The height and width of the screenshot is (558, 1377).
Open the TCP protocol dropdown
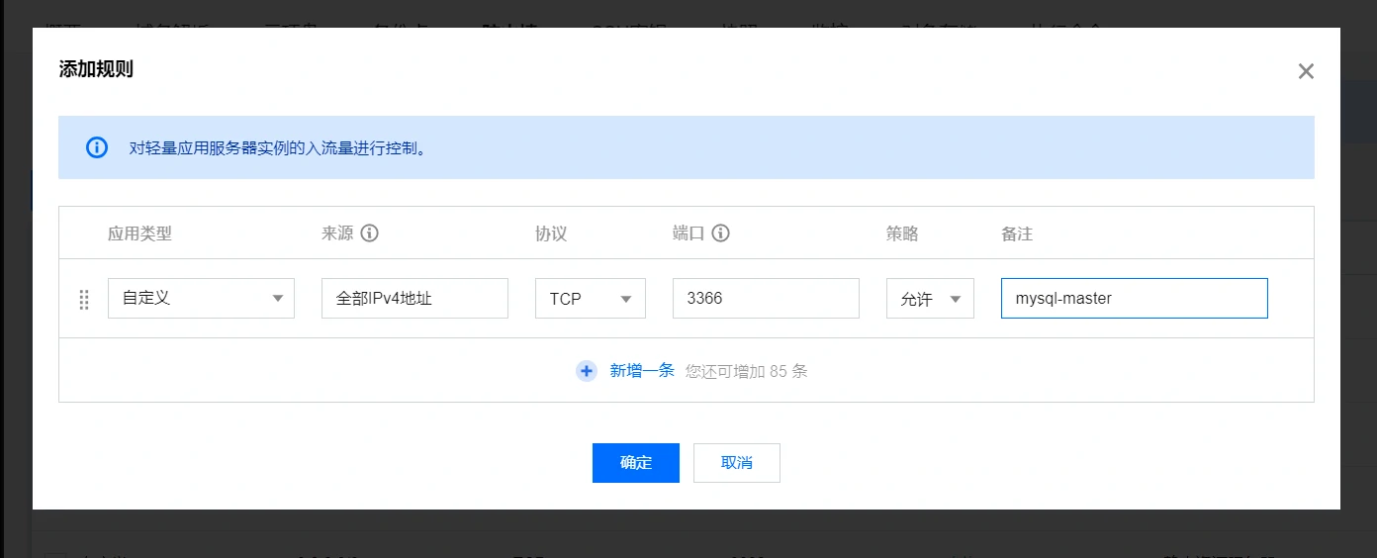pyautogui.click(x=591, y=298)
